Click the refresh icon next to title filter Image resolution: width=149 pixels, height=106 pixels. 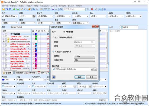coord(34,16)
